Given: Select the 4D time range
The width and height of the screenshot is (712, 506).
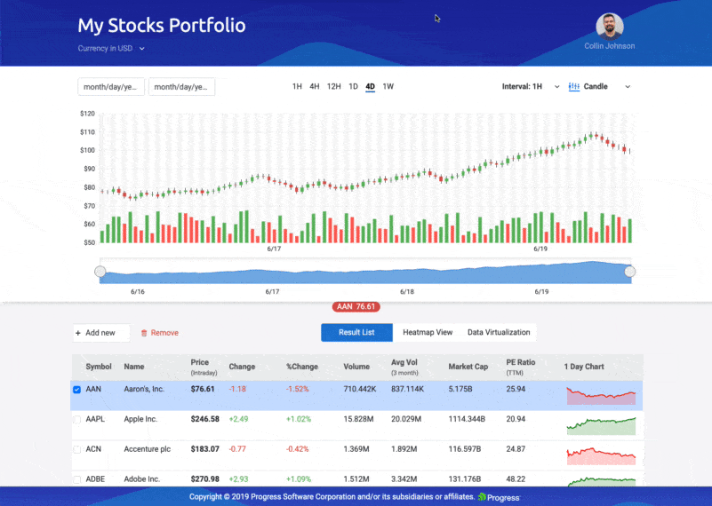Looking at the screenshot, I should coord(370,87).
